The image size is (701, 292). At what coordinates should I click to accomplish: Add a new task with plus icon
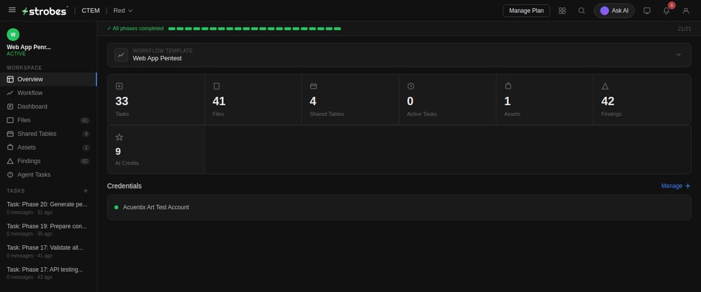click(x=85, y=191)
